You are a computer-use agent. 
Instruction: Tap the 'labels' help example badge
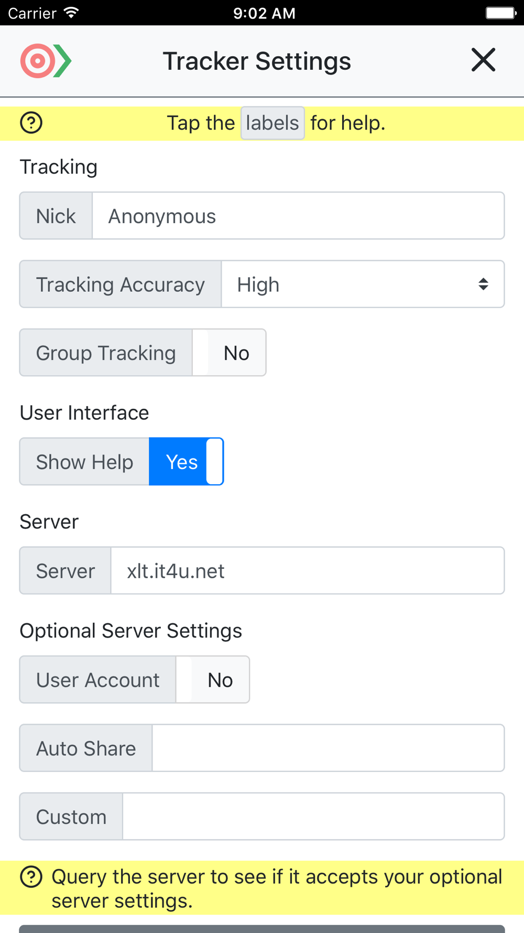click(272, 123)
